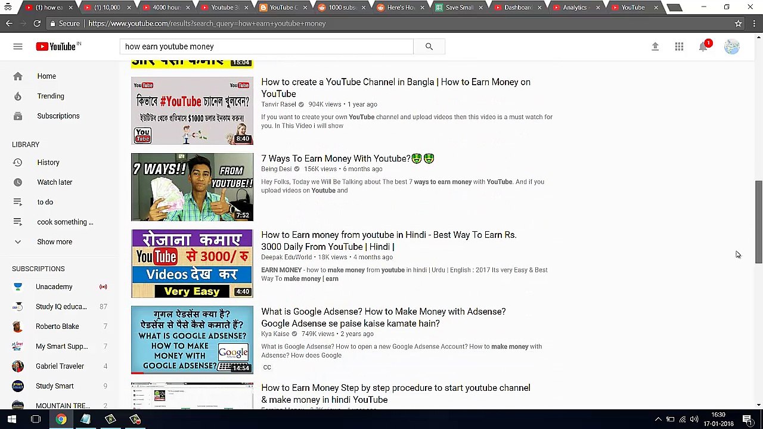The height and width of the screenshot is (429, 763).
Task: Open the account avatar menu
Action: point(731,46)
